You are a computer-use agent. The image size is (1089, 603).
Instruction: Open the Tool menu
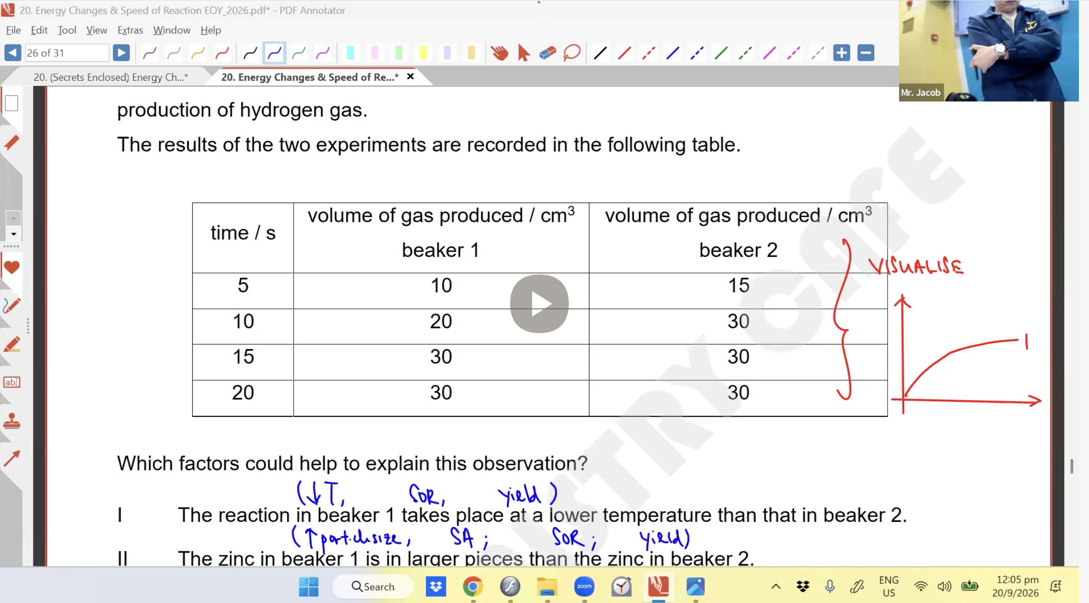click(x=67, y=30)
